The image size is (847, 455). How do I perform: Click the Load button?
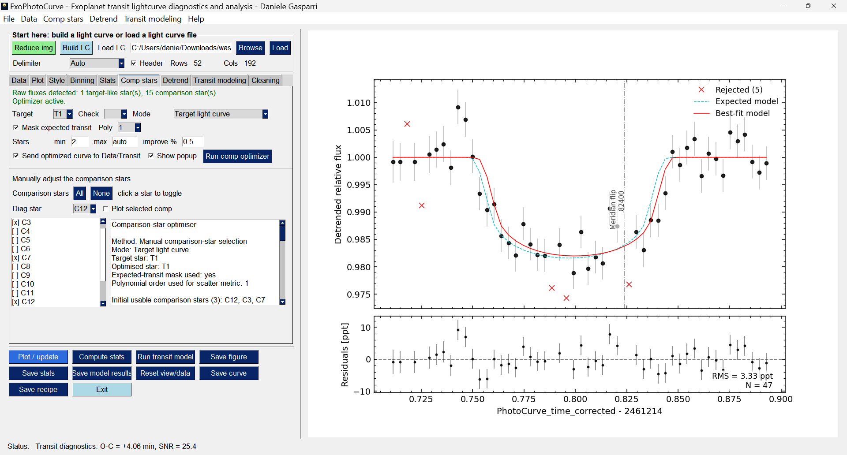pos(280,48)
